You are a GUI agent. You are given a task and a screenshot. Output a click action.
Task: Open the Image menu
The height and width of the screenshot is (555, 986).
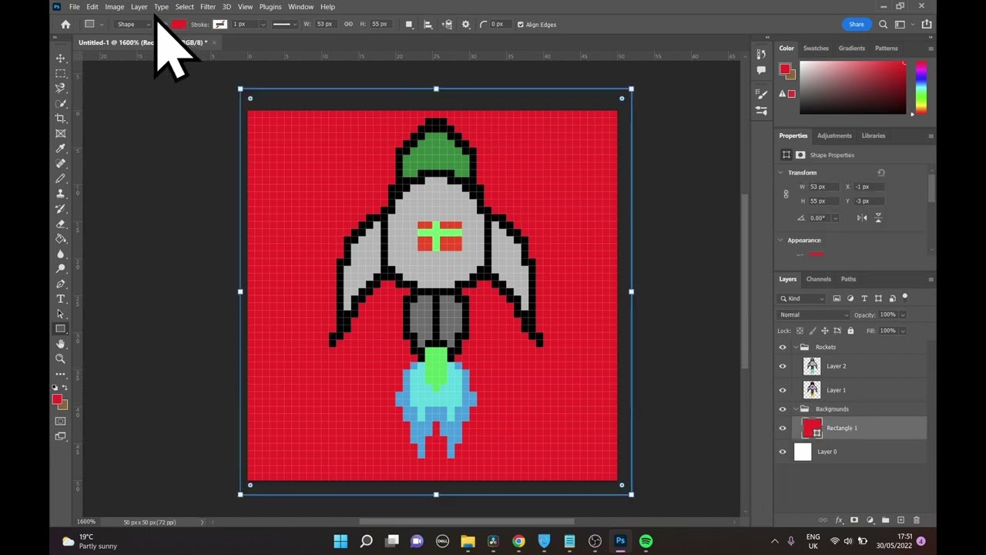114,7
